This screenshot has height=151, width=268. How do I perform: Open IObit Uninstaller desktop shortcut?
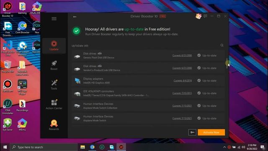[8, 107]
